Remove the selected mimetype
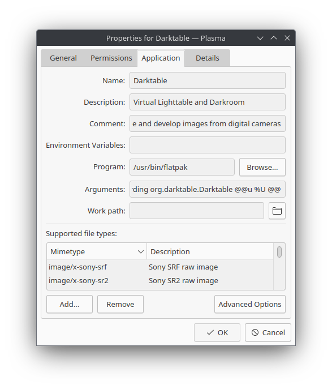The image size is (332, 389). coord(120,304)
